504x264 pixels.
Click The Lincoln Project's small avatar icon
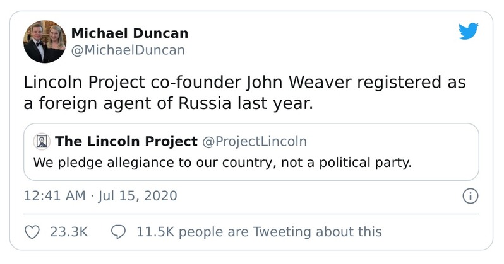42,141
